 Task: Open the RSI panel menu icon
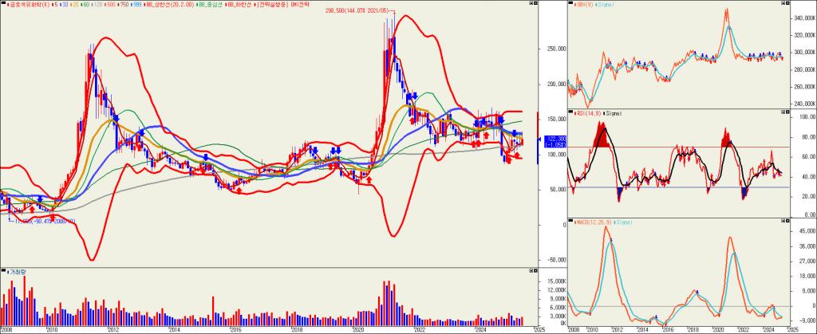tap(570, 112)
